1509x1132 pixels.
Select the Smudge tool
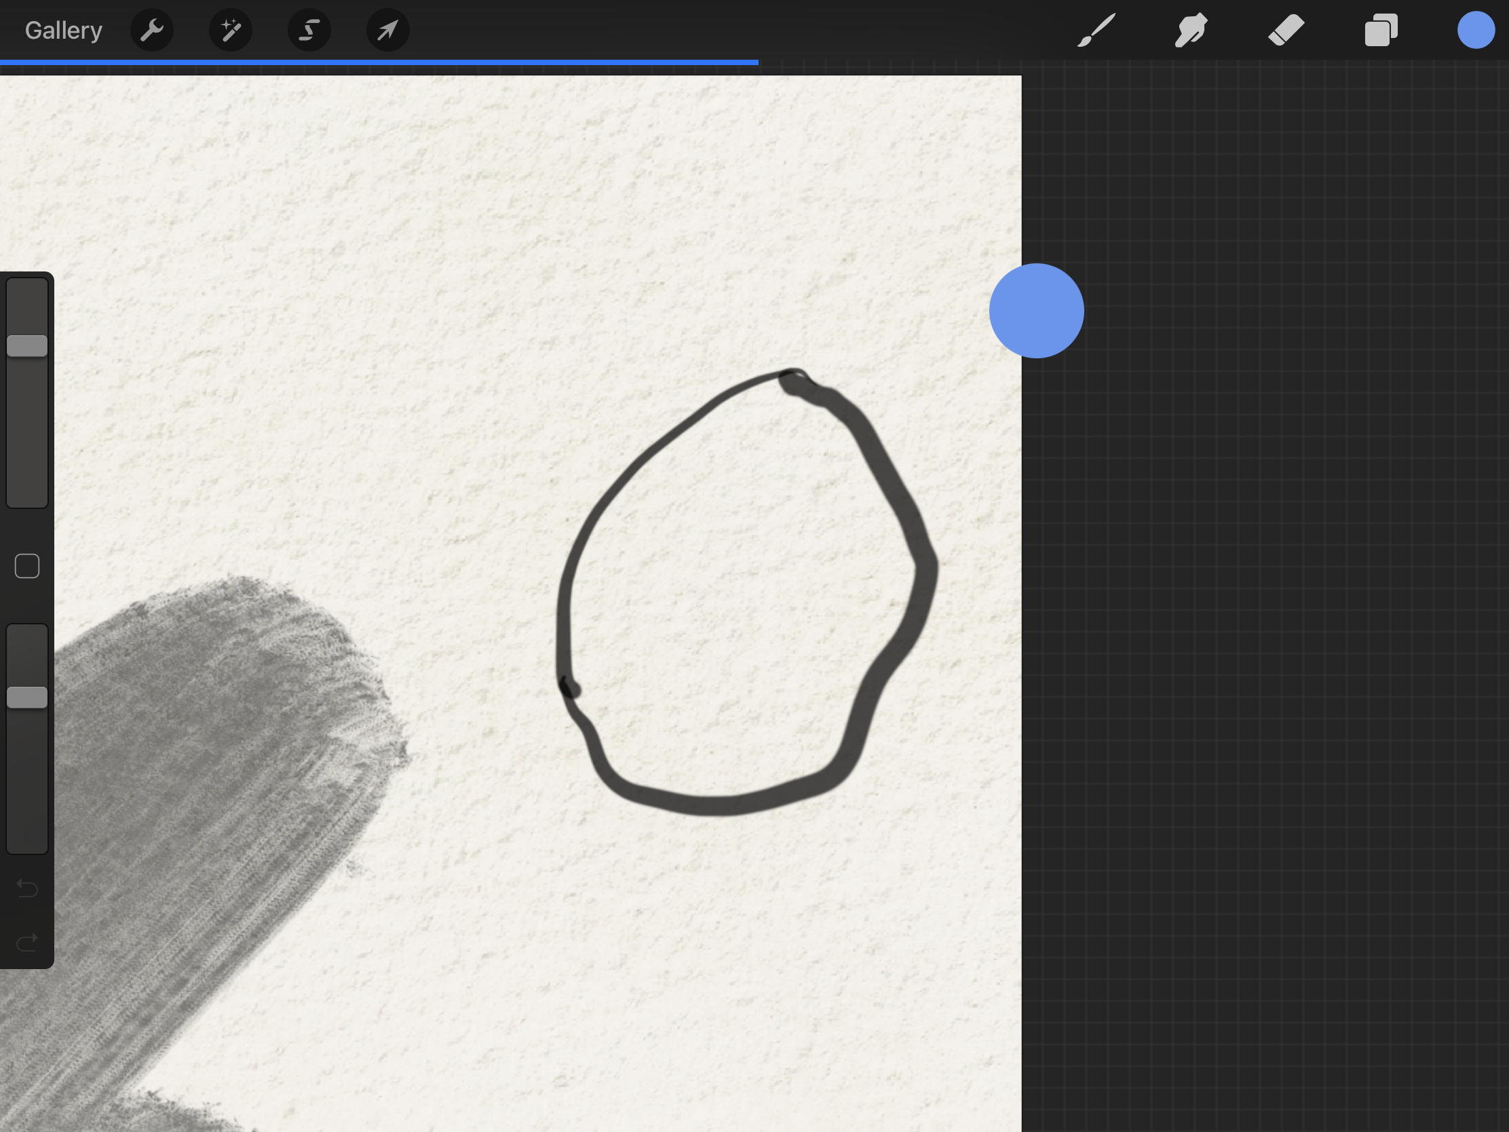point(1191,30)
